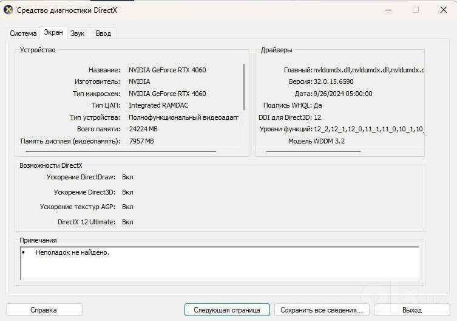Click Сохранить все сведения button
The height and width of the screenshot is (321, 457).
[x=322, y=310]
